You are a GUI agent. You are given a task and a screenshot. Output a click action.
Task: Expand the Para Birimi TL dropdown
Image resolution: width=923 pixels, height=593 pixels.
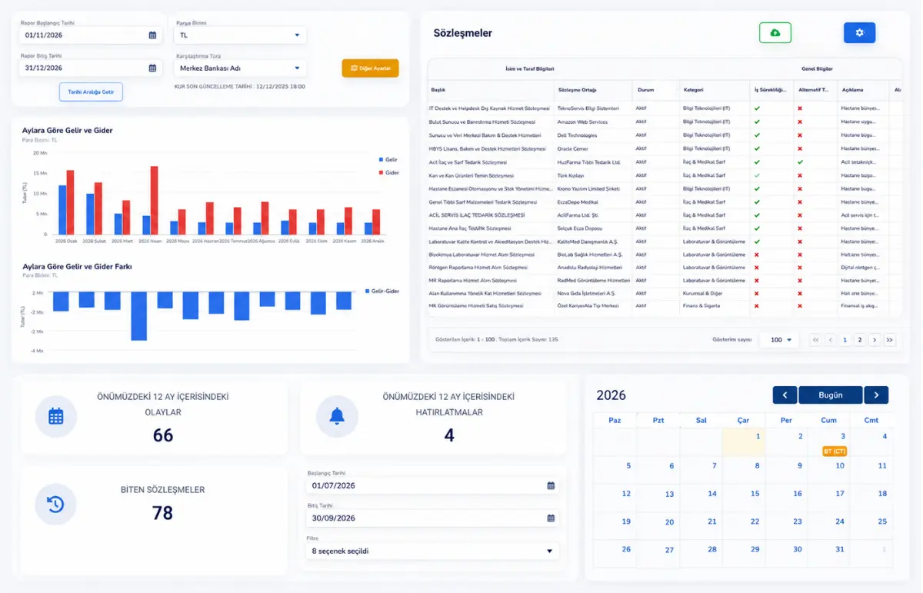coord(240,35)
